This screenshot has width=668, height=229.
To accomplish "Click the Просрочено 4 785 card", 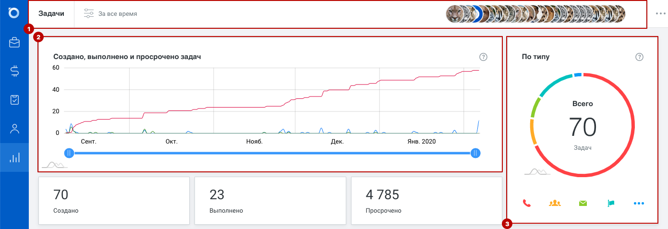I will pyautogui.click(x=426, y=201).
